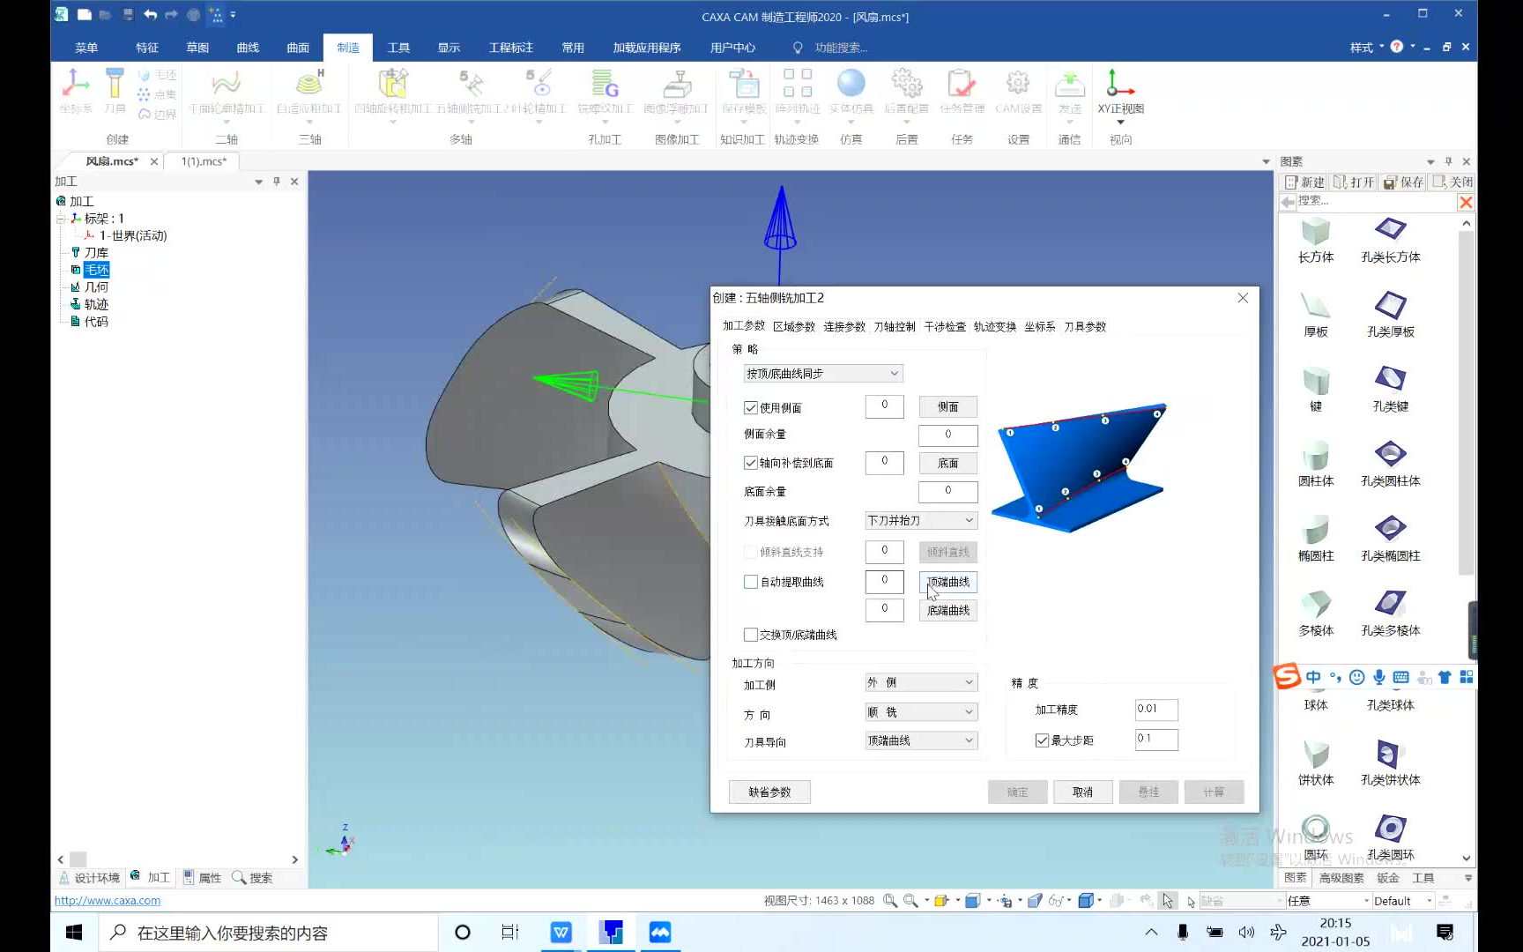This screenshot has height=952, width=1523.
Task: Open Task View on the taskbar
Action: coord(509,933)
